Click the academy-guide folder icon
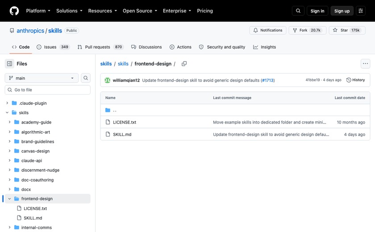 (x=17, y=122)
